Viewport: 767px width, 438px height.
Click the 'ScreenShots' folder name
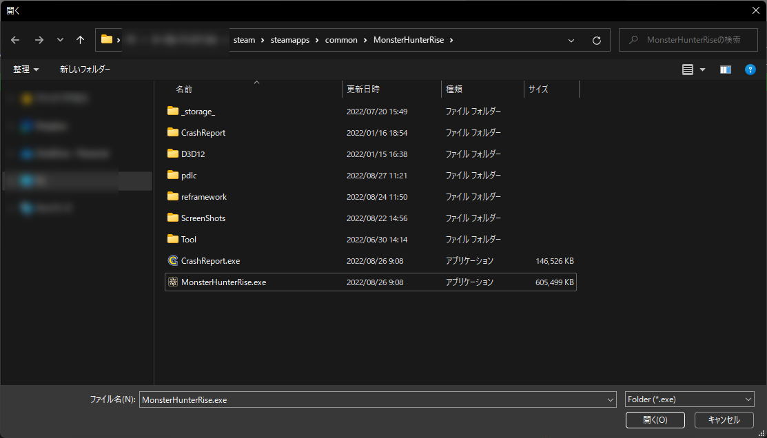(203, 218)
